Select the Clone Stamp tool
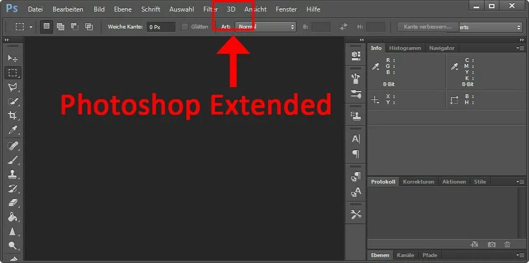 [x=13, y=174]
